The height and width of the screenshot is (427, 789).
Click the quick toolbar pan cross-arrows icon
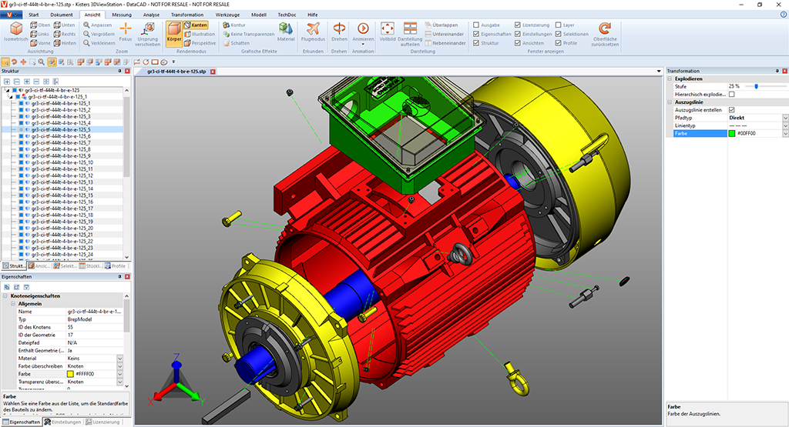[23, 62]
